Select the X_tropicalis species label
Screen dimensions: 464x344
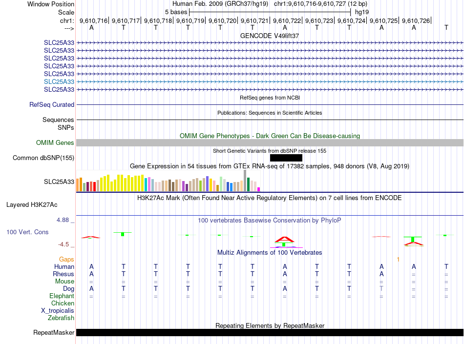(x=58, y=311)
